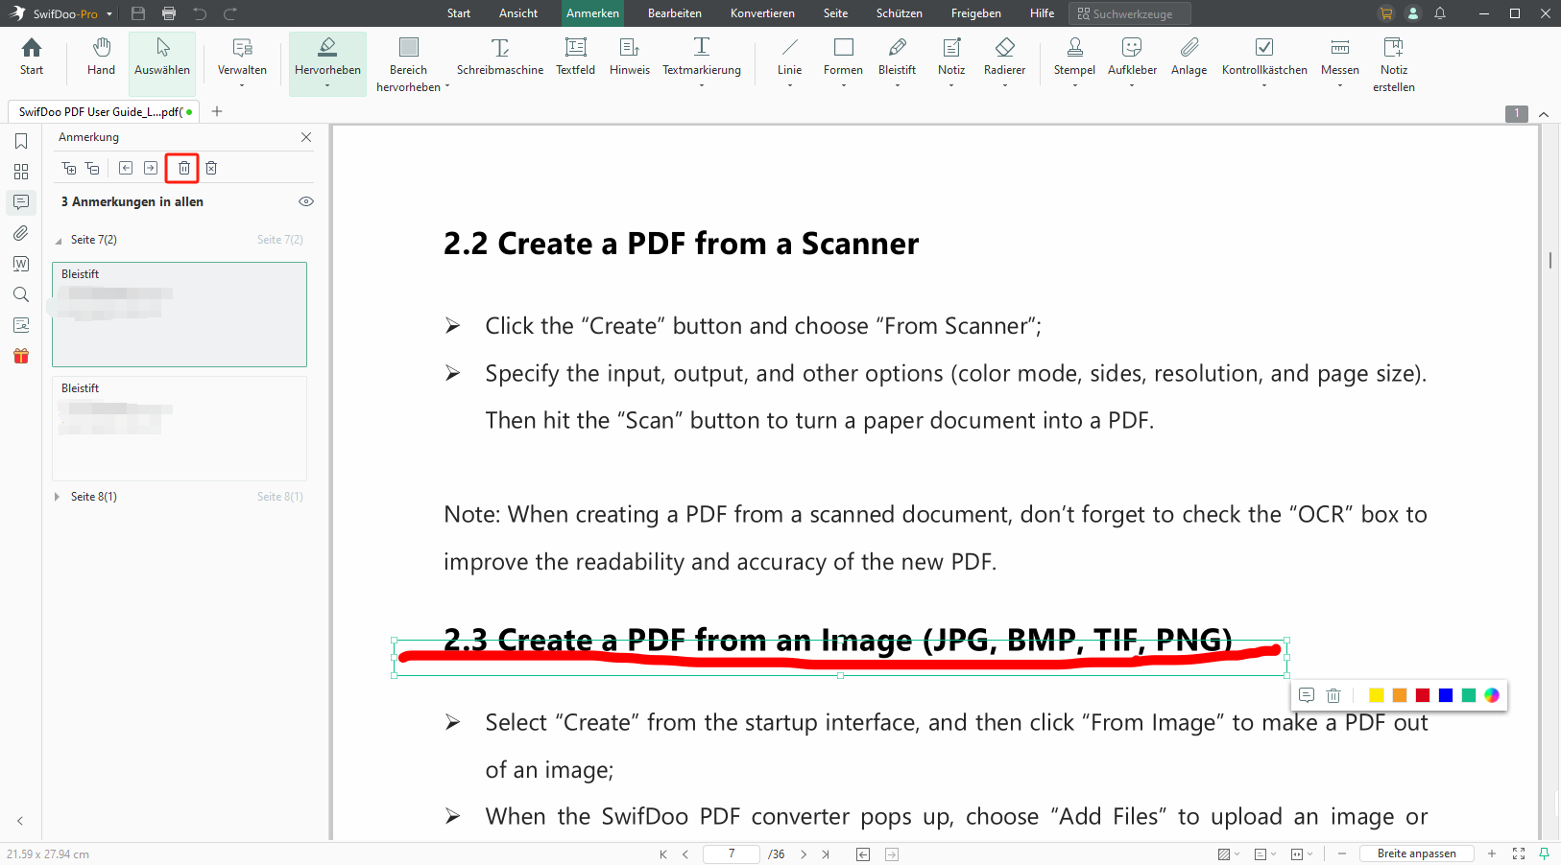Viewport: 1561px width, 865px height.
Task: Click the Breite anpassen zoom button
Action: pyautogui.click(x=1416, y=853)
